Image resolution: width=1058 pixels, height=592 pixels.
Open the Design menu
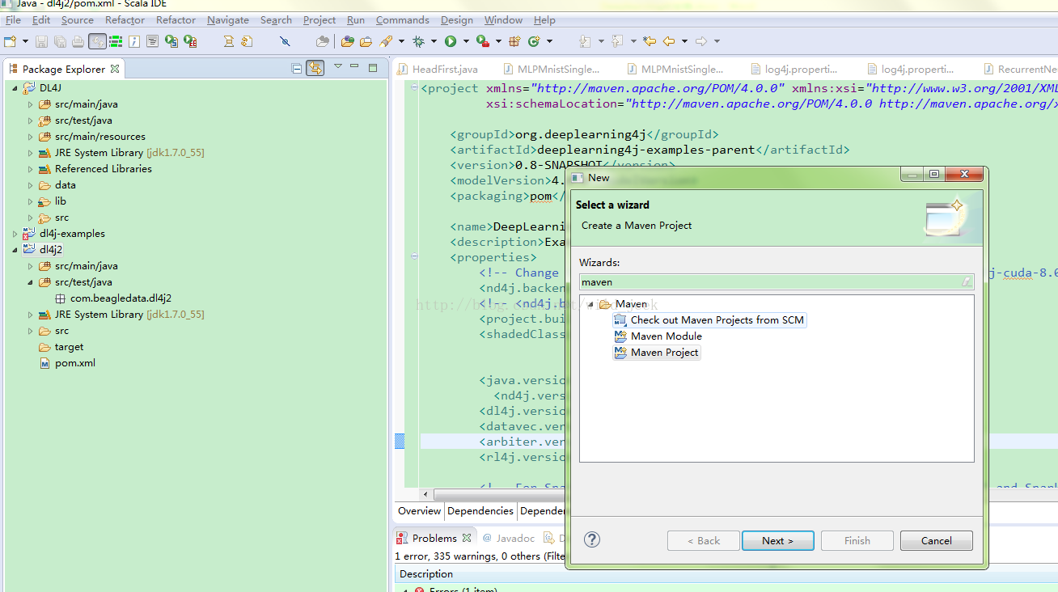[x=457, y=19]
